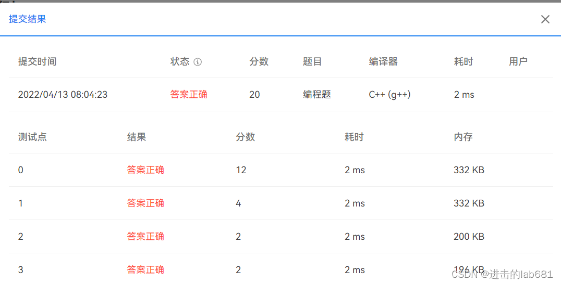Viewport: 561px width, 284px height.
Task: Click the 332 KB memory for test point 0
Action: [x=469, y=170]
